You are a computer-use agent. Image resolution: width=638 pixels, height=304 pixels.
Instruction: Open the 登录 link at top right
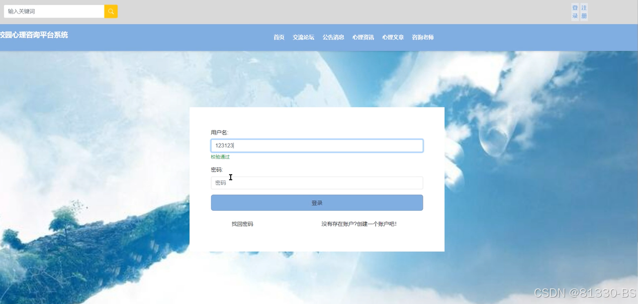(575, 12)
